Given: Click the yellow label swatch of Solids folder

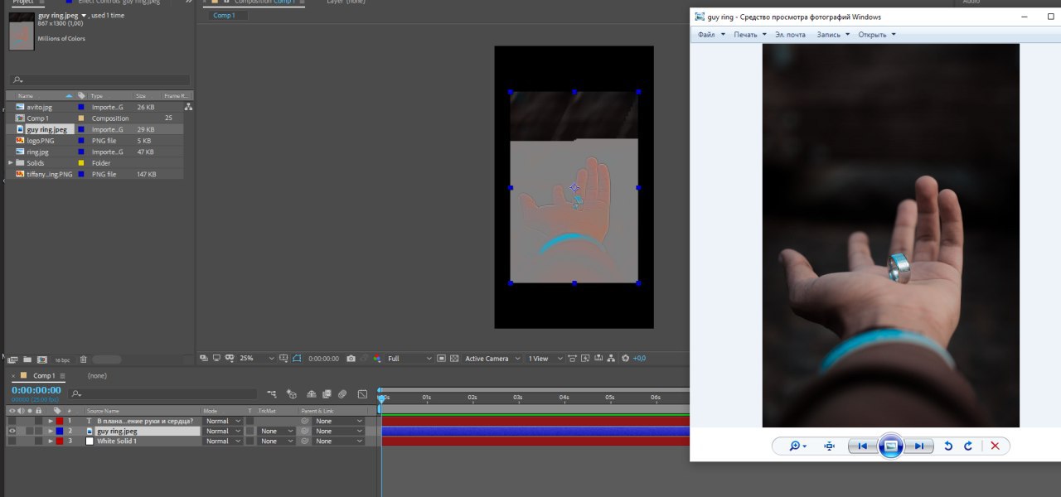Looking at the screenshot, I should pyautogui.click(x=81, y=163).
